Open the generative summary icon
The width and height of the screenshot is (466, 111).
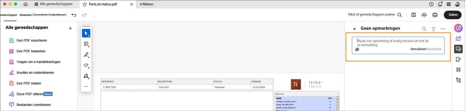458,38
